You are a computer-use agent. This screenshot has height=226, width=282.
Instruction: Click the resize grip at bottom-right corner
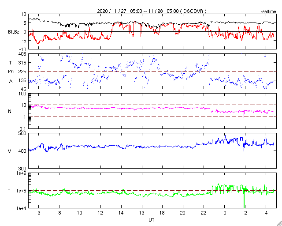(279, 223)
